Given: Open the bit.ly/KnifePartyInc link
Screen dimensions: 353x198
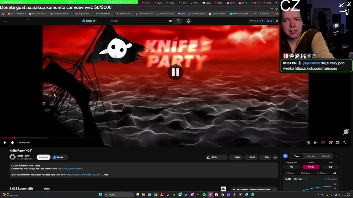Looking at the screenshot, I should 70,169.
